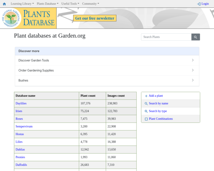Screen dimensions: 214x171
Task: Click the Irises images count 122,783
Action: (x=112, y=111)
